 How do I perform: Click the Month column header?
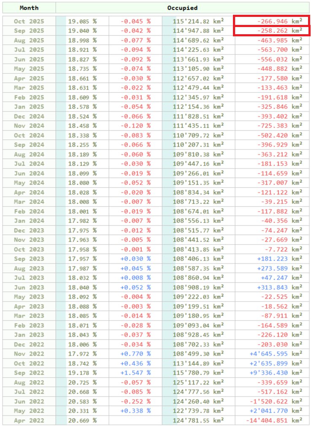(x=29, y=8)
